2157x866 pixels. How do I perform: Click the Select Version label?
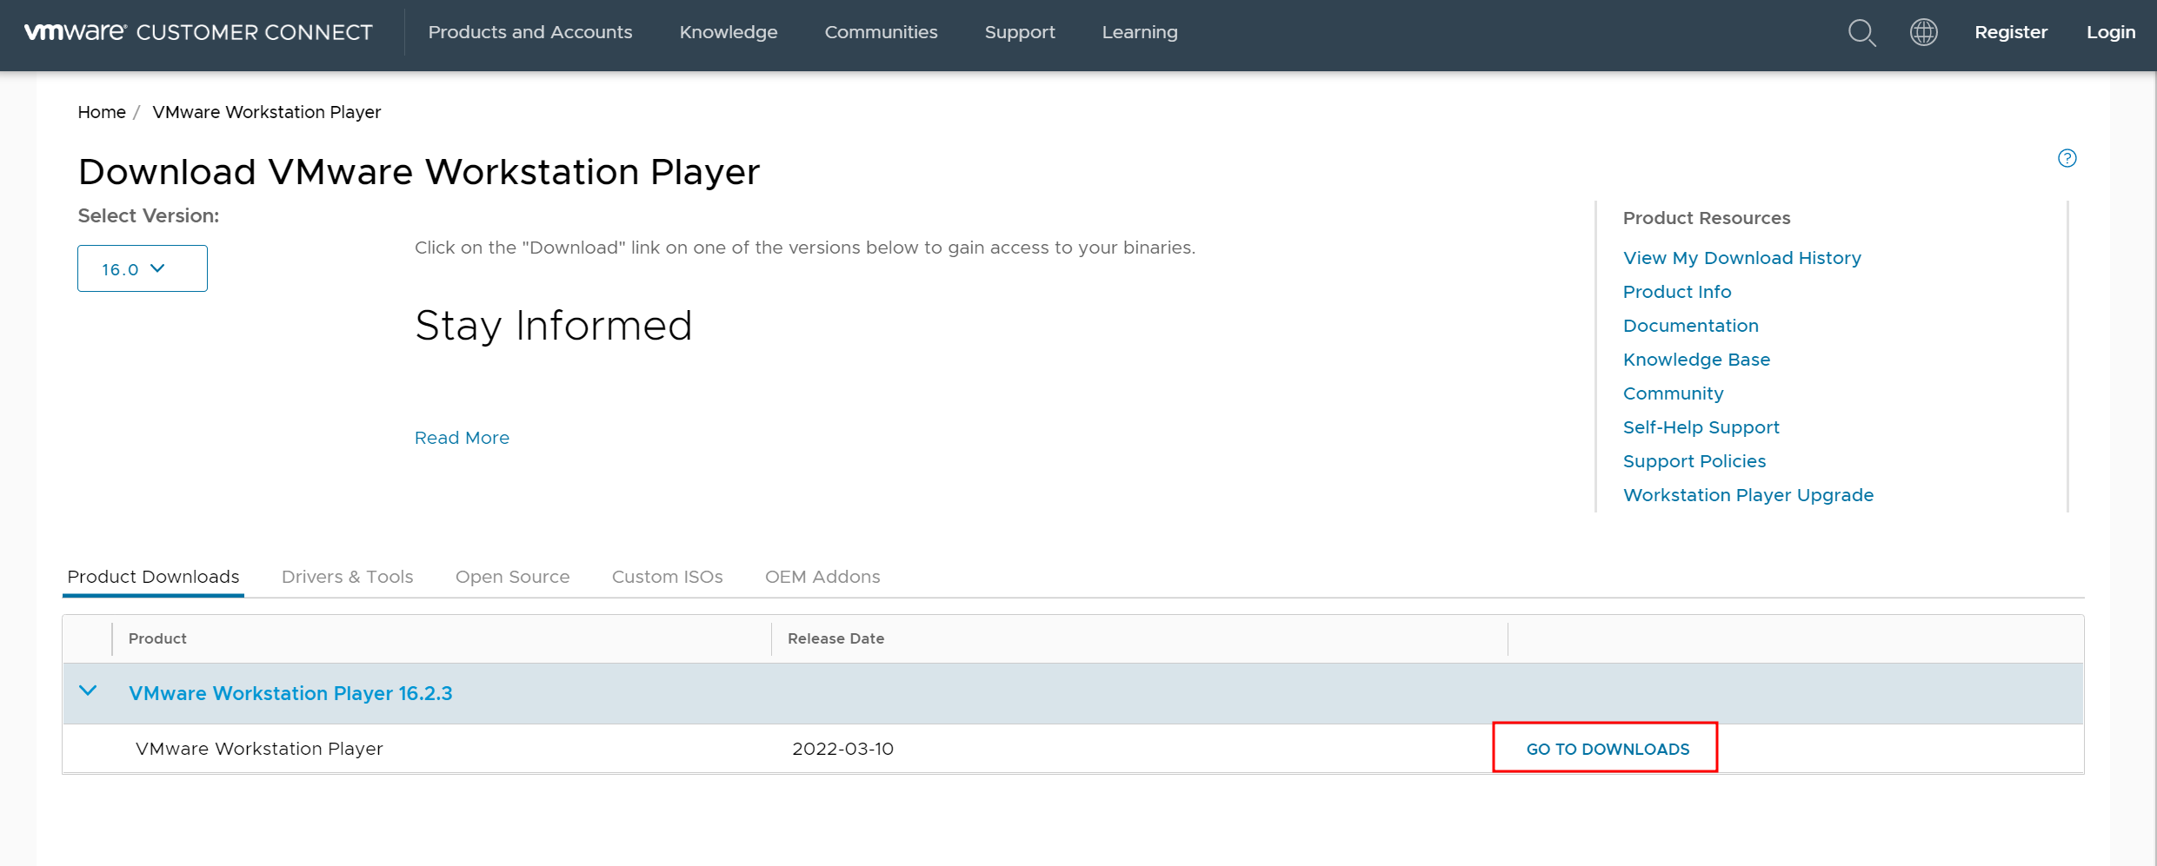pyautogui.click(x=148, y=215)
